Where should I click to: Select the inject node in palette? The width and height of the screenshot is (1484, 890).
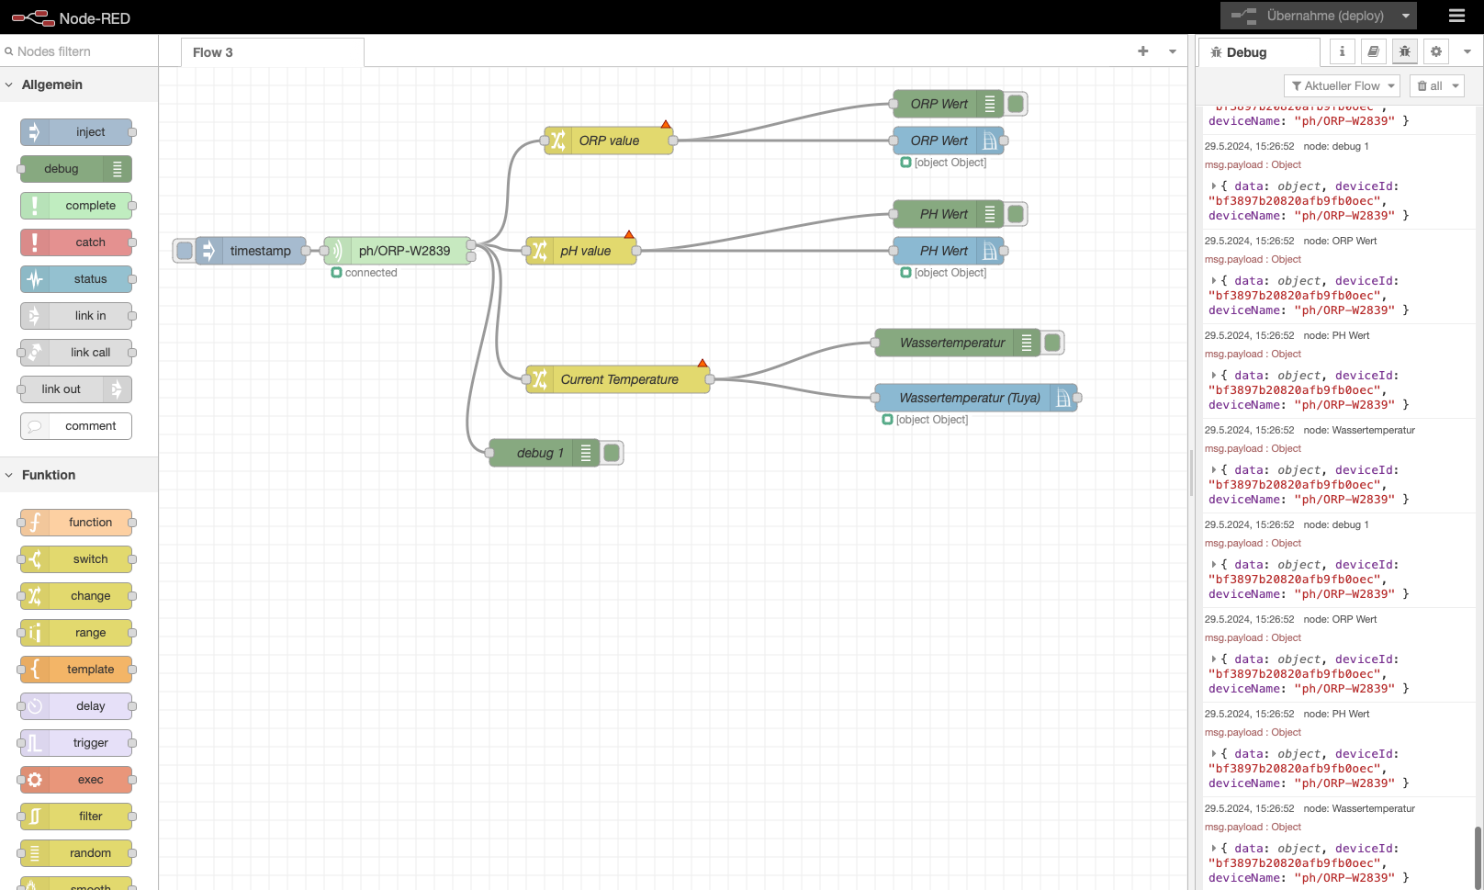[x=76, y=132]
